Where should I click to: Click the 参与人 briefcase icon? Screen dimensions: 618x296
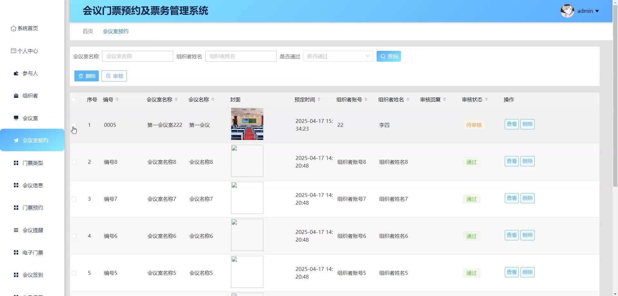pos(16,73)
